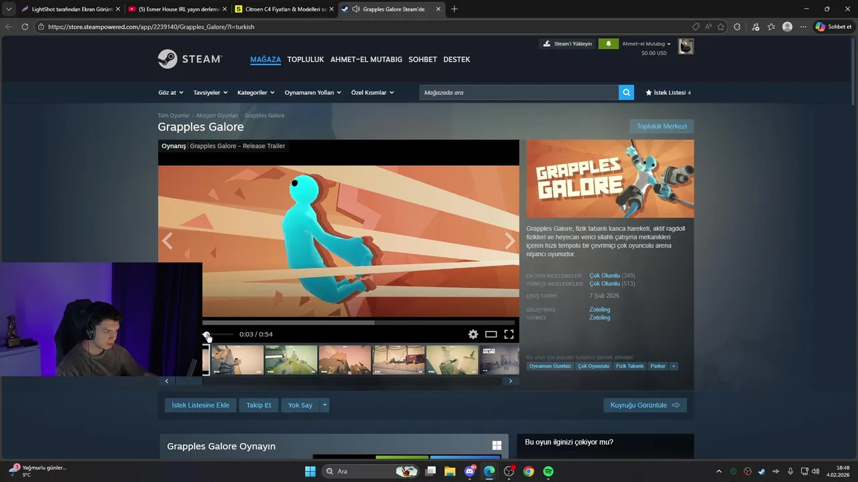Open the Zoteling developer link
The width and height of the screenshot is (858, 482).
click(599, 309)
